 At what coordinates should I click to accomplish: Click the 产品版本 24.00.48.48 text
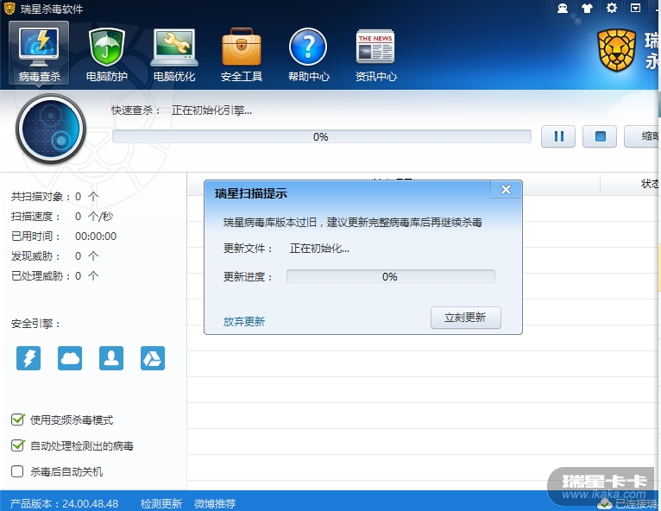point(64,503)
